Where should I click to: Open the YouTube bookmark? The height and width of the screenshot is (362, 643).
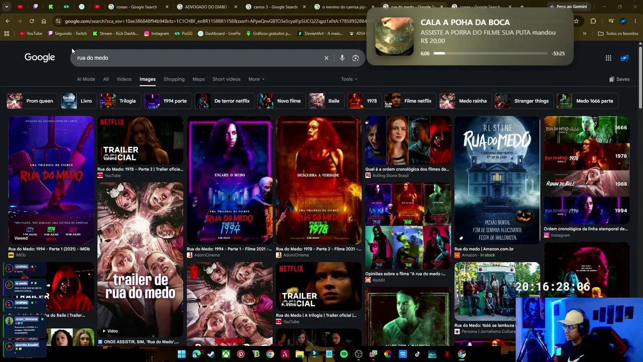pyautogui.click(x=31, y=33)
